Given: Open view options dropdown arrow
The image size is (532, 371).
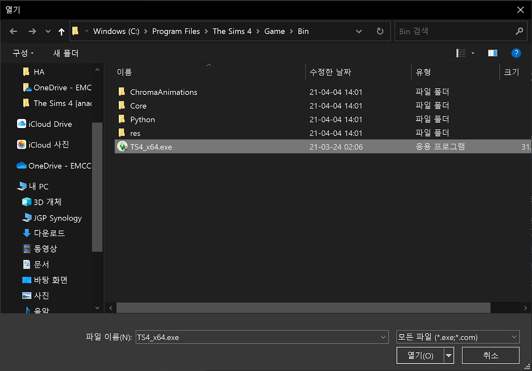Looking at the screenshot, I should tap(473, 53).
